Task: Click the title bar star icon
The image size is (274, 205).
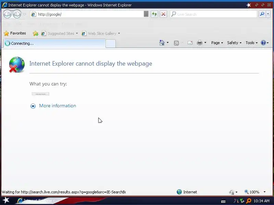Action: coord(249,5)
